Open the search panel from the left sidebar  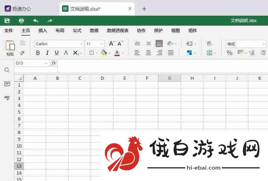[x=7, y=70]
